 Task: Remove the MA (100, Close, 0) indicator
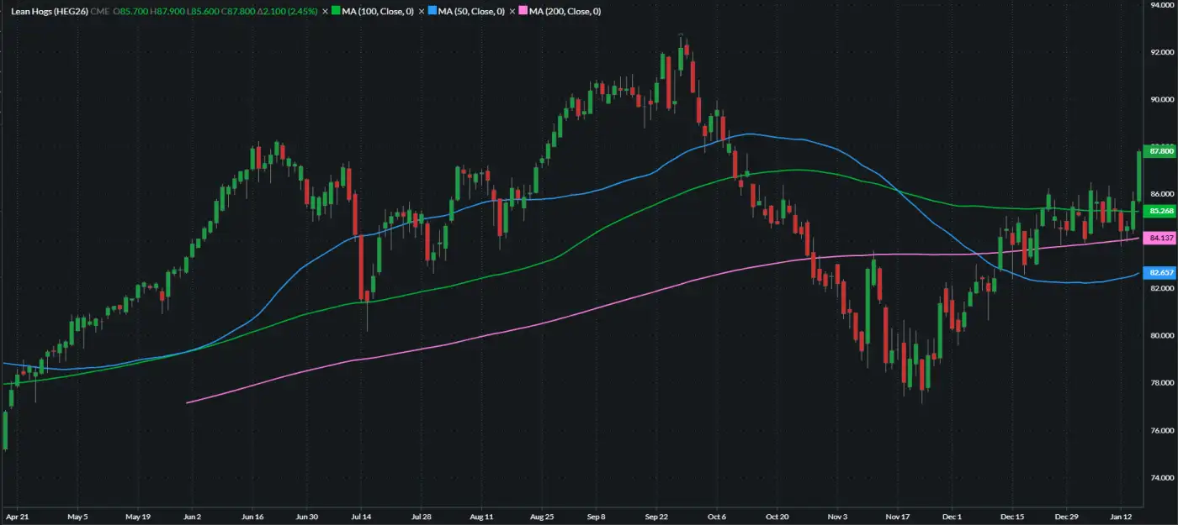pyautogui.click(x=325, y=12)
